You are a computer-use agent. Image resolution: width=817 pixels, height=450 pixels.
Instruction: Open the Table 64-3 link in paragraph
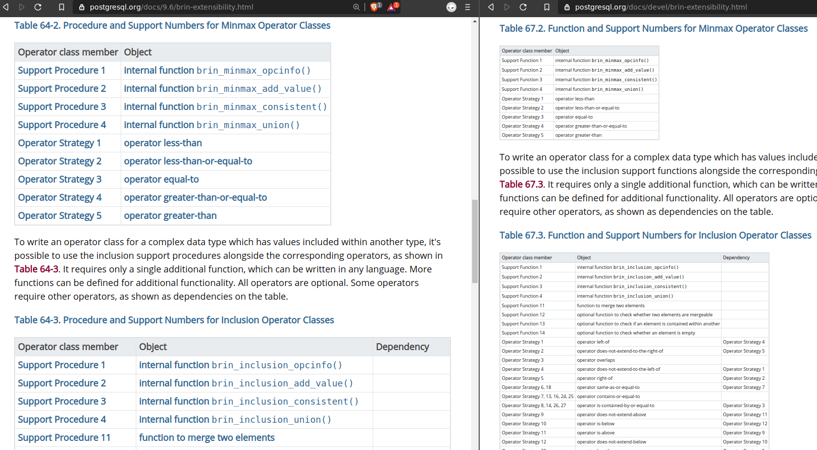[x=36, y=269]
